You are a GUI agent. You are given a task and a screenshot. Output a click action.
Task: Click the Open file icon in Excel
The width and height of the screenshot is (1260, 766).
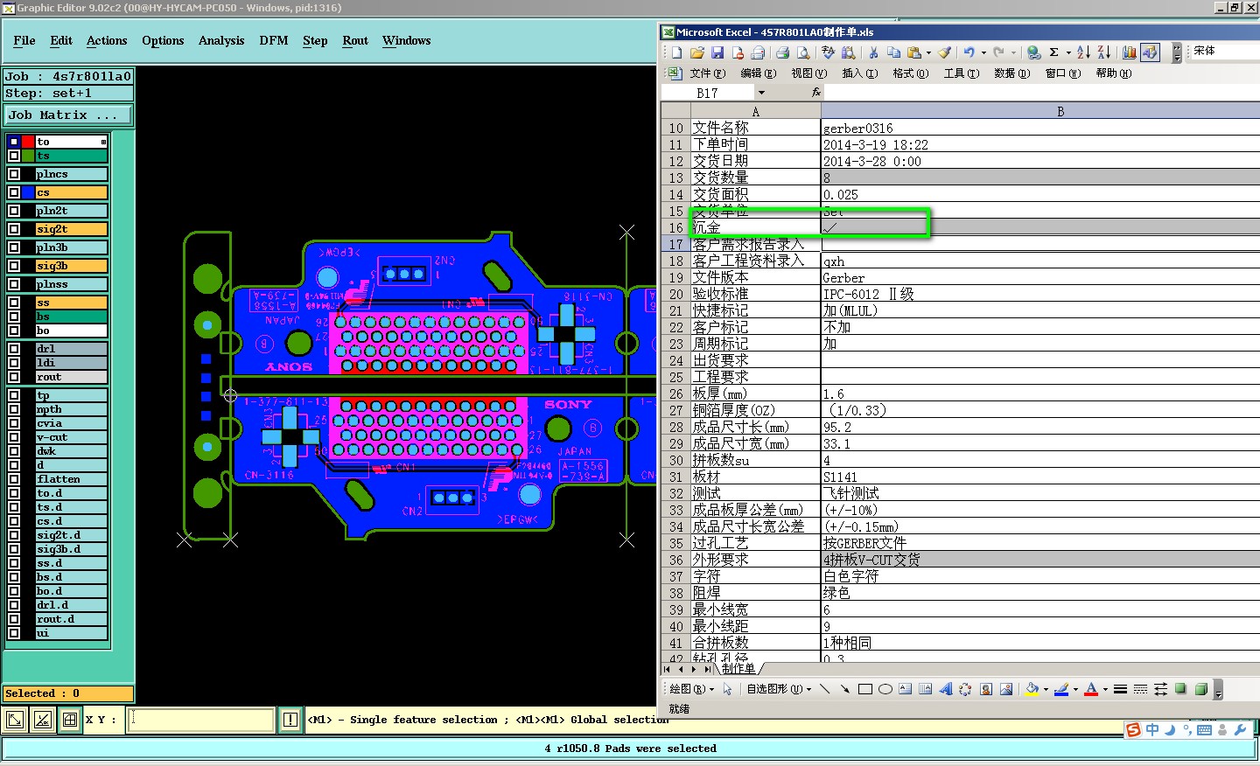(697, 52)
